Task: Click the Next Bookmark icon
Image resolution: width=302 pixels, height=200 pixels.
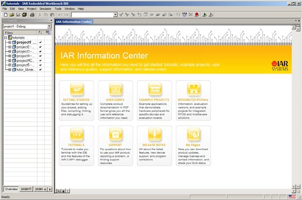Action: (158, 15)
